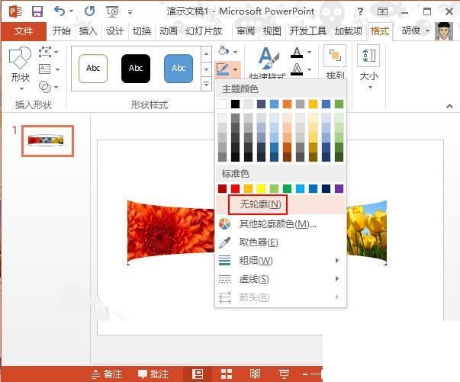Open the PowerPoint Help question mark
The width and height of the screenshot is (460, 382).
click(360, 11)
